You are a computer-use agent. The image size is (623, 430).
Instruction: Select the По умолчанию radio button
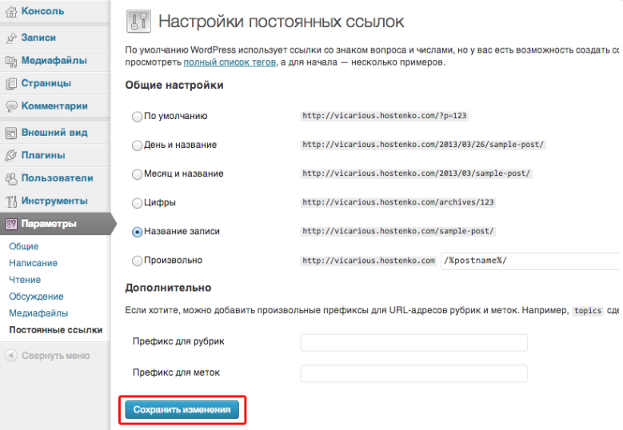(137, 117)
